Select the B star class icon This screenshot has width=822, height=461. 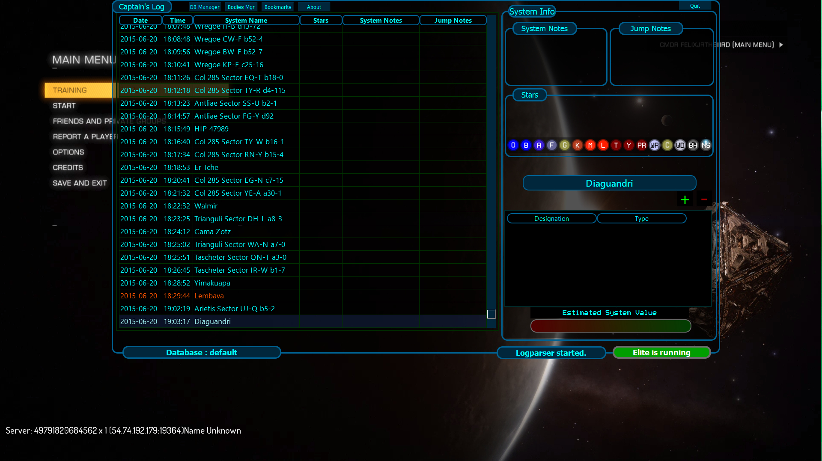(x=526, y=146)
